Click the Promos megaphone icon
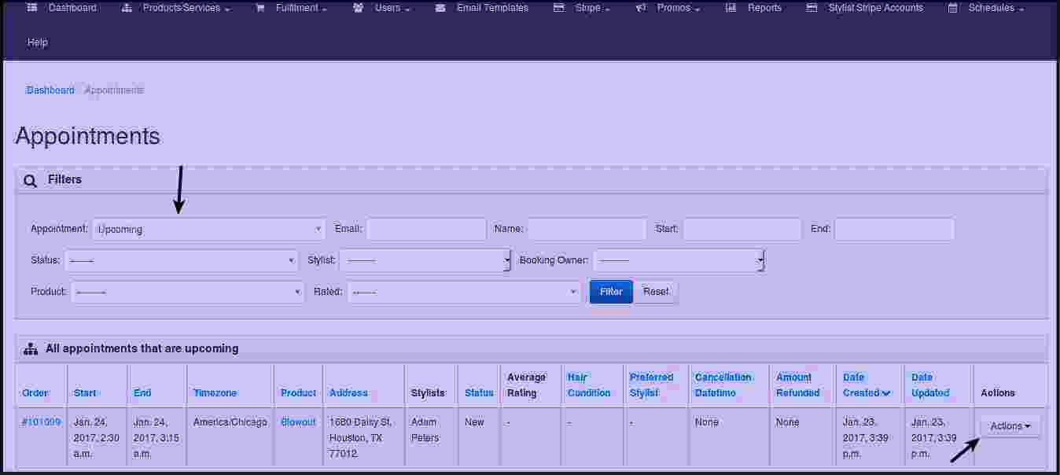This screenshot has height=475, width=1060. [641, 8]
